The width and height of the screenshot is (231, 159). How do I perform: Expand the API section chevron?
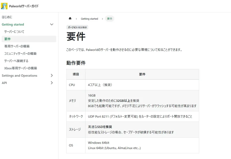pos(52,83)
